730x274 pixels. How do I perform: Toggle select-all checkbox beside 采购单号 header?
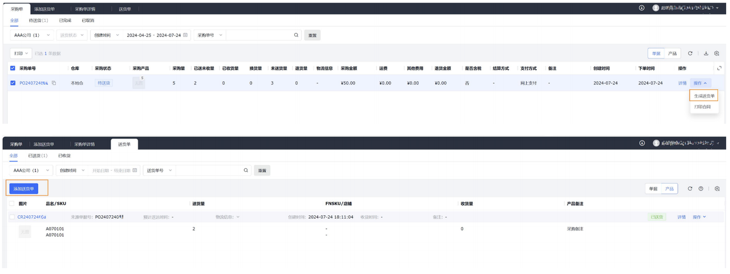(13, 68)
